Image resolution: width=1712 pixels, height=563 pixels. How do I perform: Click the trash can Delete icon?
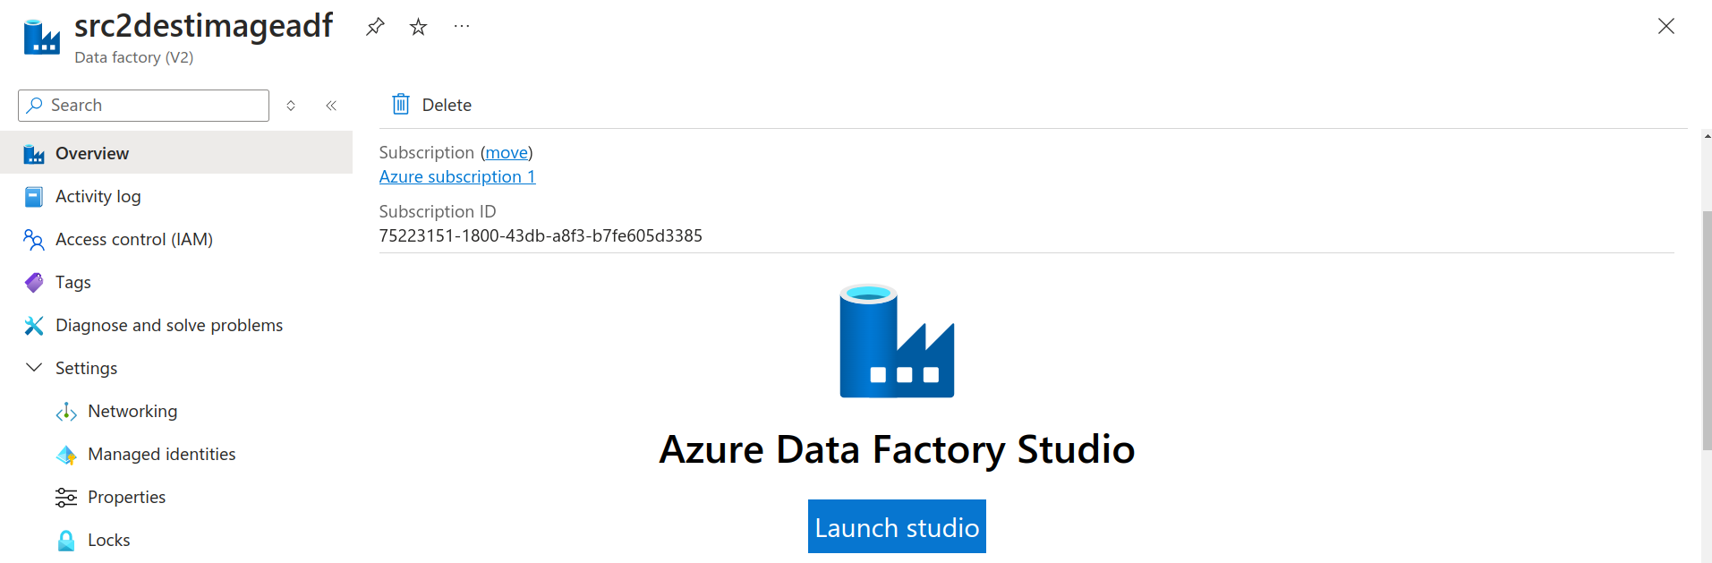coord(401,105)
